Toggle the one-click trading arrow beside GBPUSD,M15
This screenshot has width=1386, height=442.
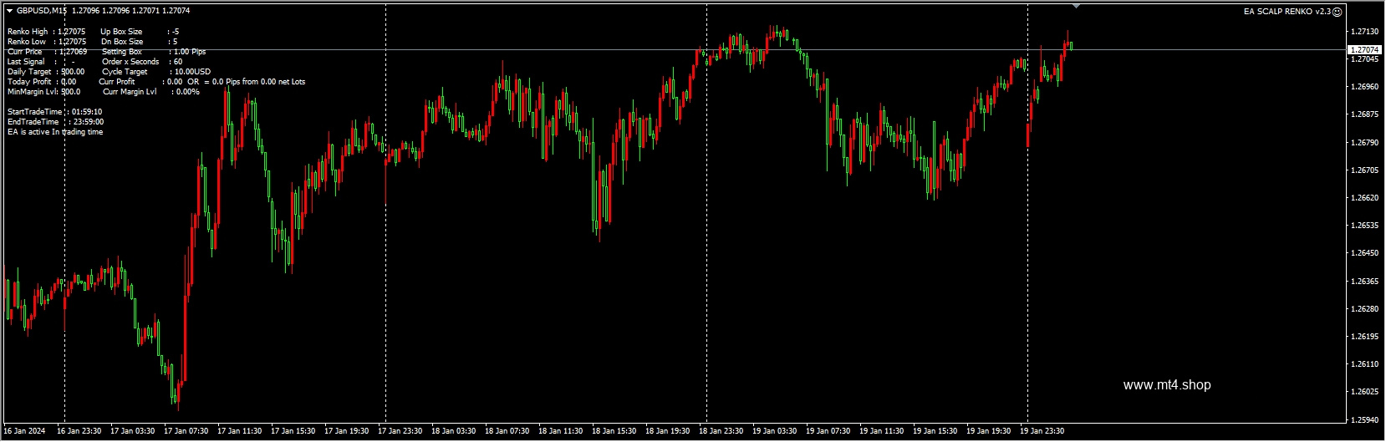[9, 11]
